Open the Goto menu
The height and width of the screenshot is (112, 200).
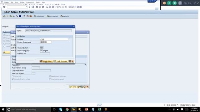point(17,2)
